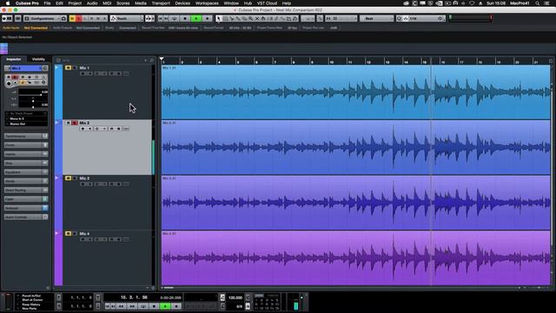Image resolution: width=556 pixels, height=313 pixels.
Task: Expand the Direct Routing inspector section
Action: coord(26,190)
